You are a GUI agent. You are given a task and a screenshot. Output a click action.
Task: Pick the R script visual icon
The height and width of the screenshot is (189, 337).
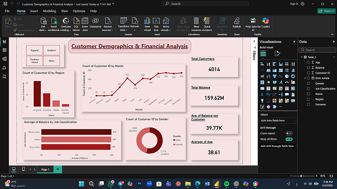tap(262, 95)
